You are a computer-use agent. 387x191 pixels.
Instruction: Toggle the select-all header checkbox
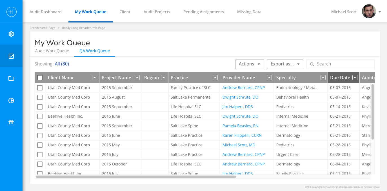[40, 78]
